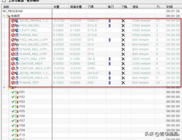Select the CONTOUR_AREA_COPY operation
182x140 pixels.
point(35,68)
